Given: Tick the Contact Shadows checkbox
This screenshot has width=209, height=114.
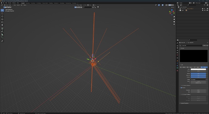Looking at the screenshot, I should (182, 94).
